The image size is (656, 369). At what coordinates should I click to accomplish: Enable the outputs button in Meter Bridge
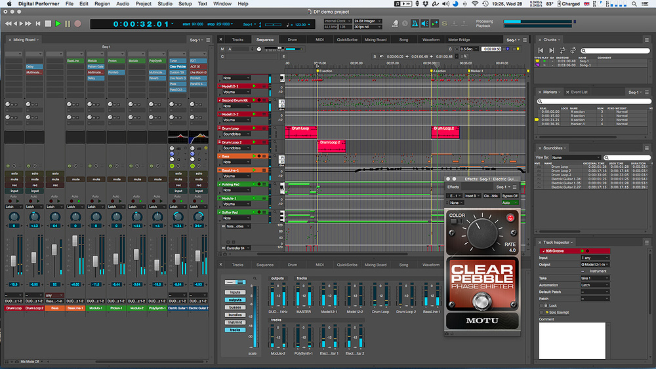[234, 300]
